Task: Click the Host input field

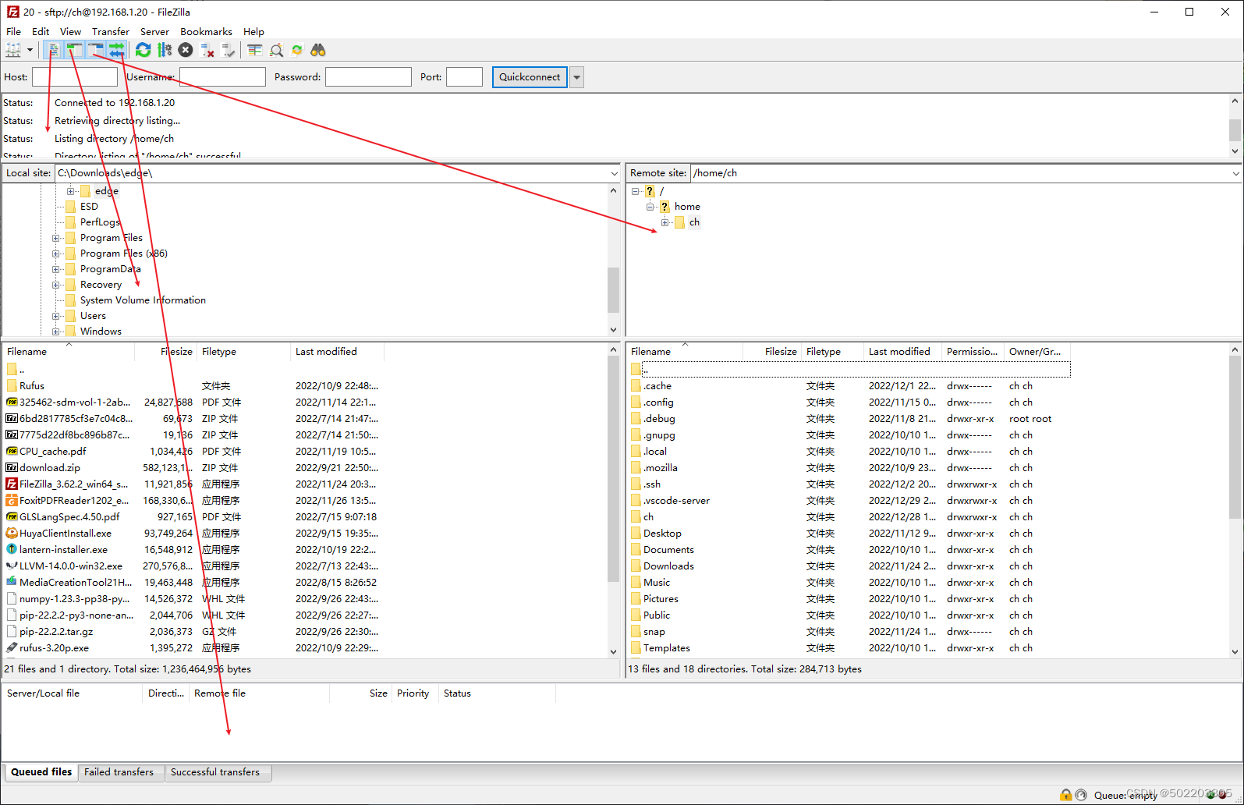Action: 75,77
